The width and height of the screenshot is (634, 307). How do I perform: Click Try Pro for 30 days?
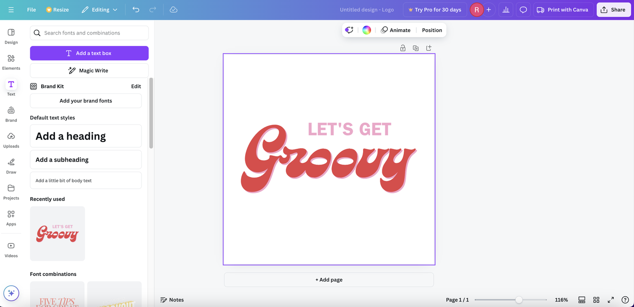pos(434,10)
